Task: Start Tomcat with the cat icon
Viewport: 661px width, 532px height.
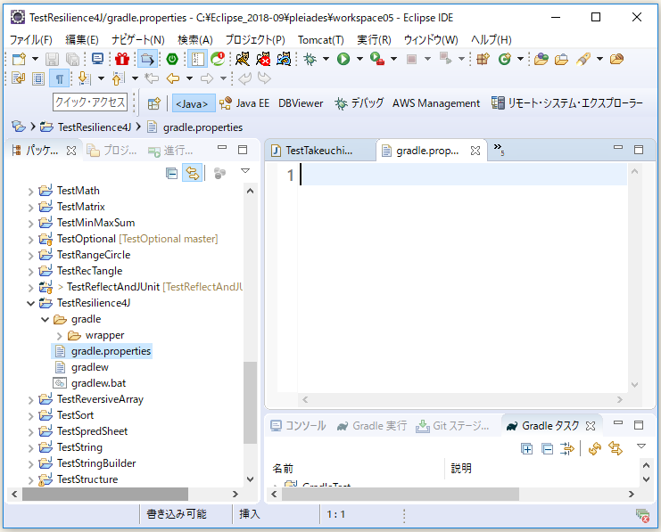Action: pyautogui.click(x=243, y=59)
